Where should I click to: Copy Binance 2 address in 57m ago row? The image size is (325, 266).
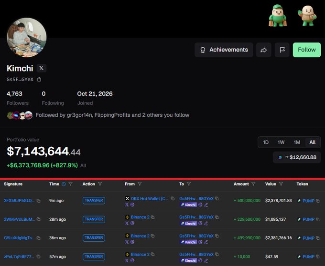point(153,255)
